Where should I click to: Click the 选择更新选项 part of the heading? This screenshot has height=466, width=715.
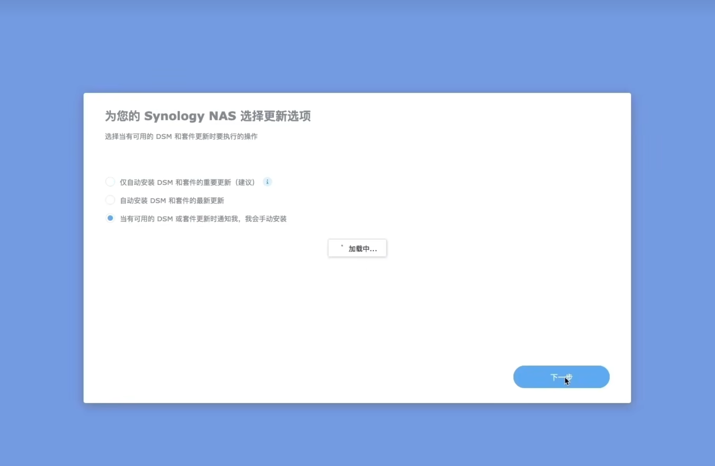pyautogui.click(x=275, y=116)
